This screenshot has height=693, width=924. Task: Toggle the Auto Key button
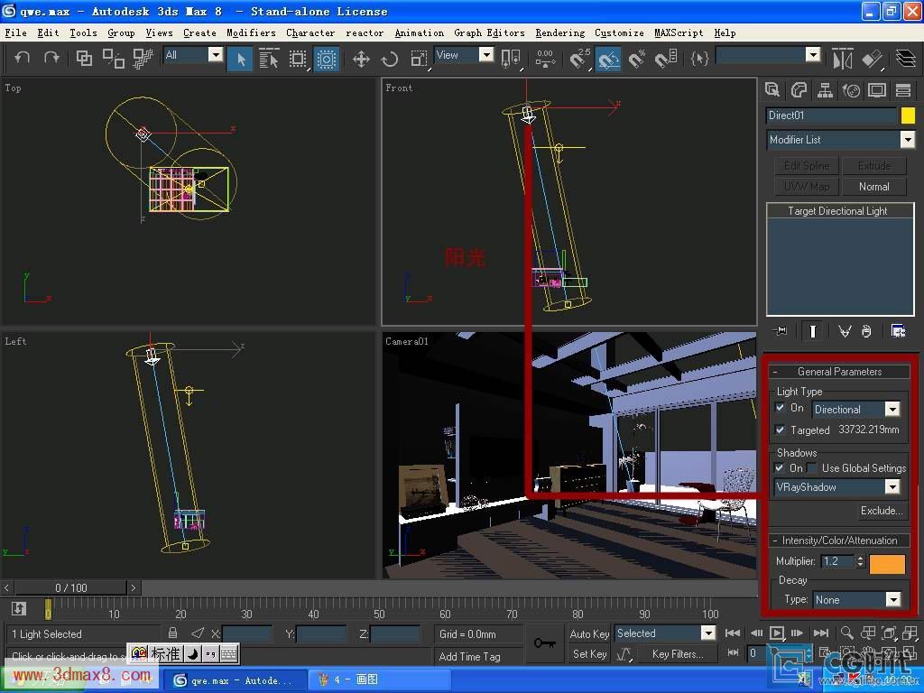589,634
